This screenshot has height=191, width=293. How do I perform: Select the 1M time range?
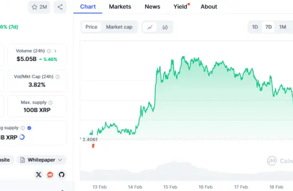point(283,27)
